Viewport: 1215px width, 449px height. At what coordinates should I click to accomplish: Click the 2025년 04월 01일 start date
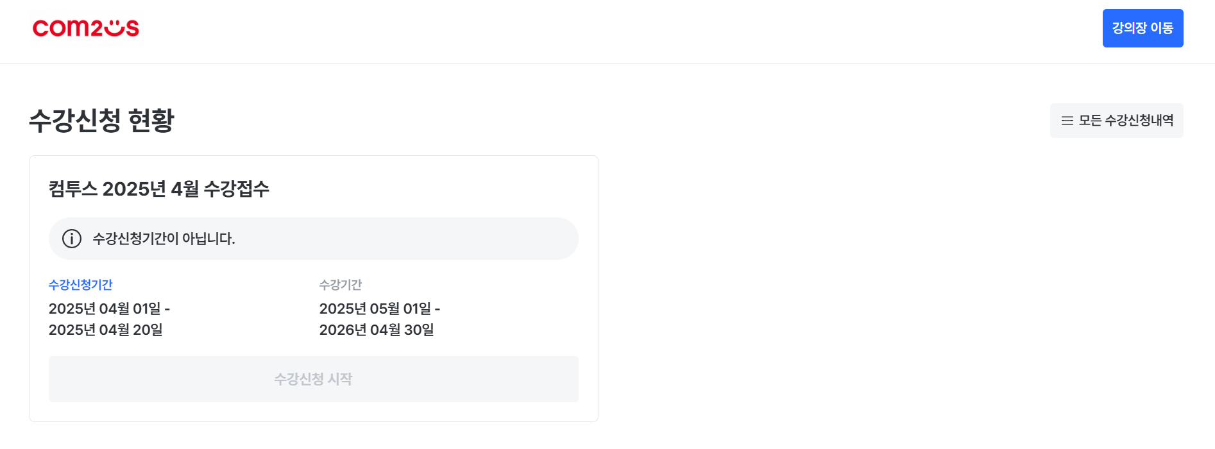tap(105, 309)
